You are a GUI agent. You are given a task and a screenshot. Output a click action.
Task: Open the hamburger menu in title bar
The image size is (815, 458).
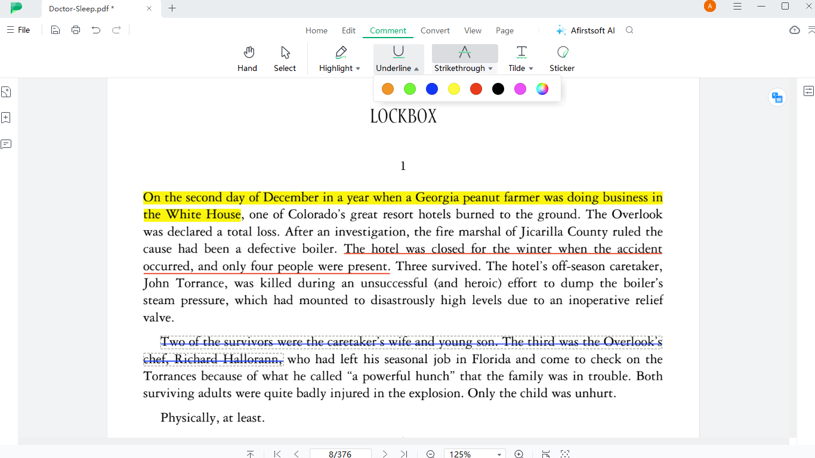click(x=737, y=7)
